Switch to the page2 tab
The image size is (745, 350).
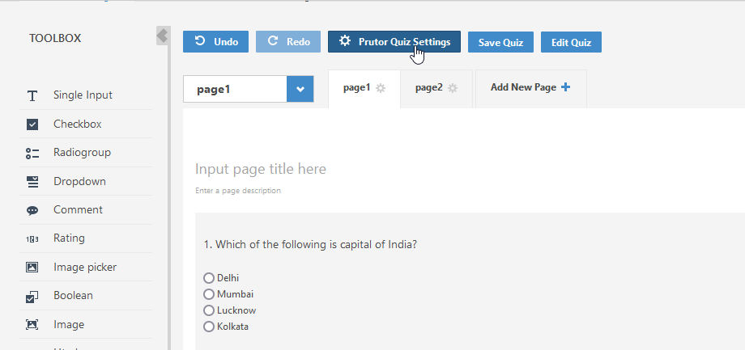pos(429,88)
